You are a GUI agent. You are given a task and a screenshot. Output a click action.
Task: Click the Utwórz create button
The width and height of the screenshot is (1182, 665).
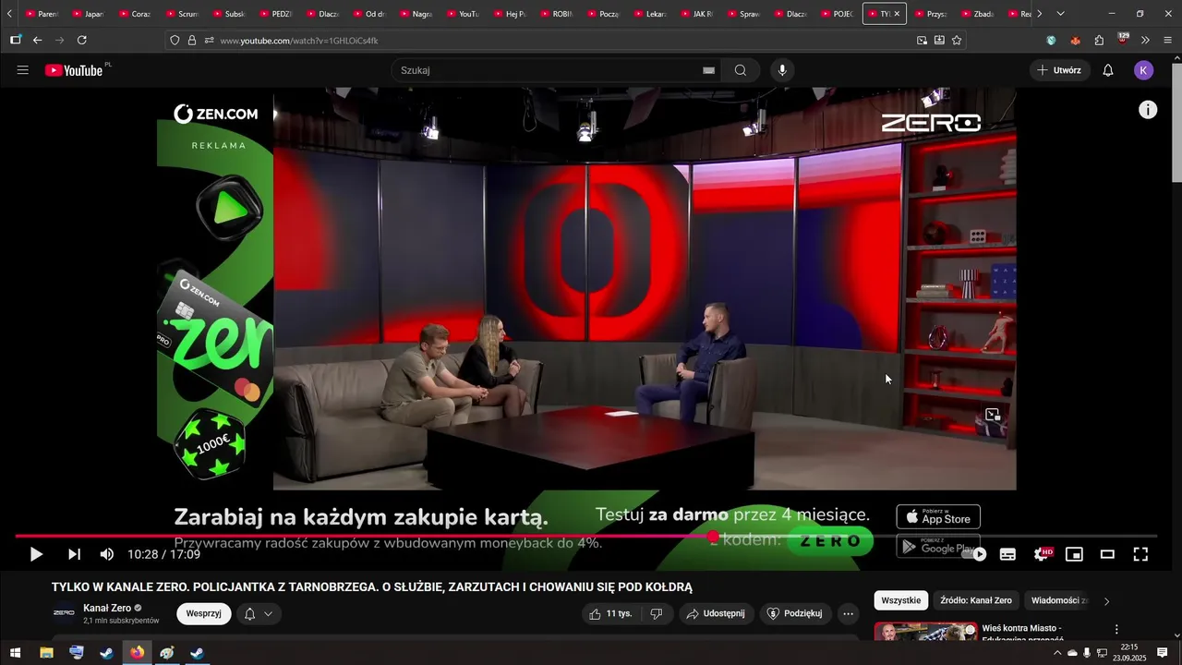click(1060, 70)
